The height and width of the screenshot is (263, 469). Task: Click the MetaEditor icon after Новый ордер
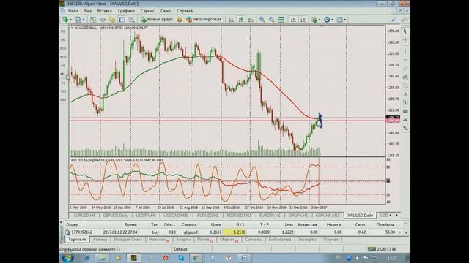coord(179,20)
